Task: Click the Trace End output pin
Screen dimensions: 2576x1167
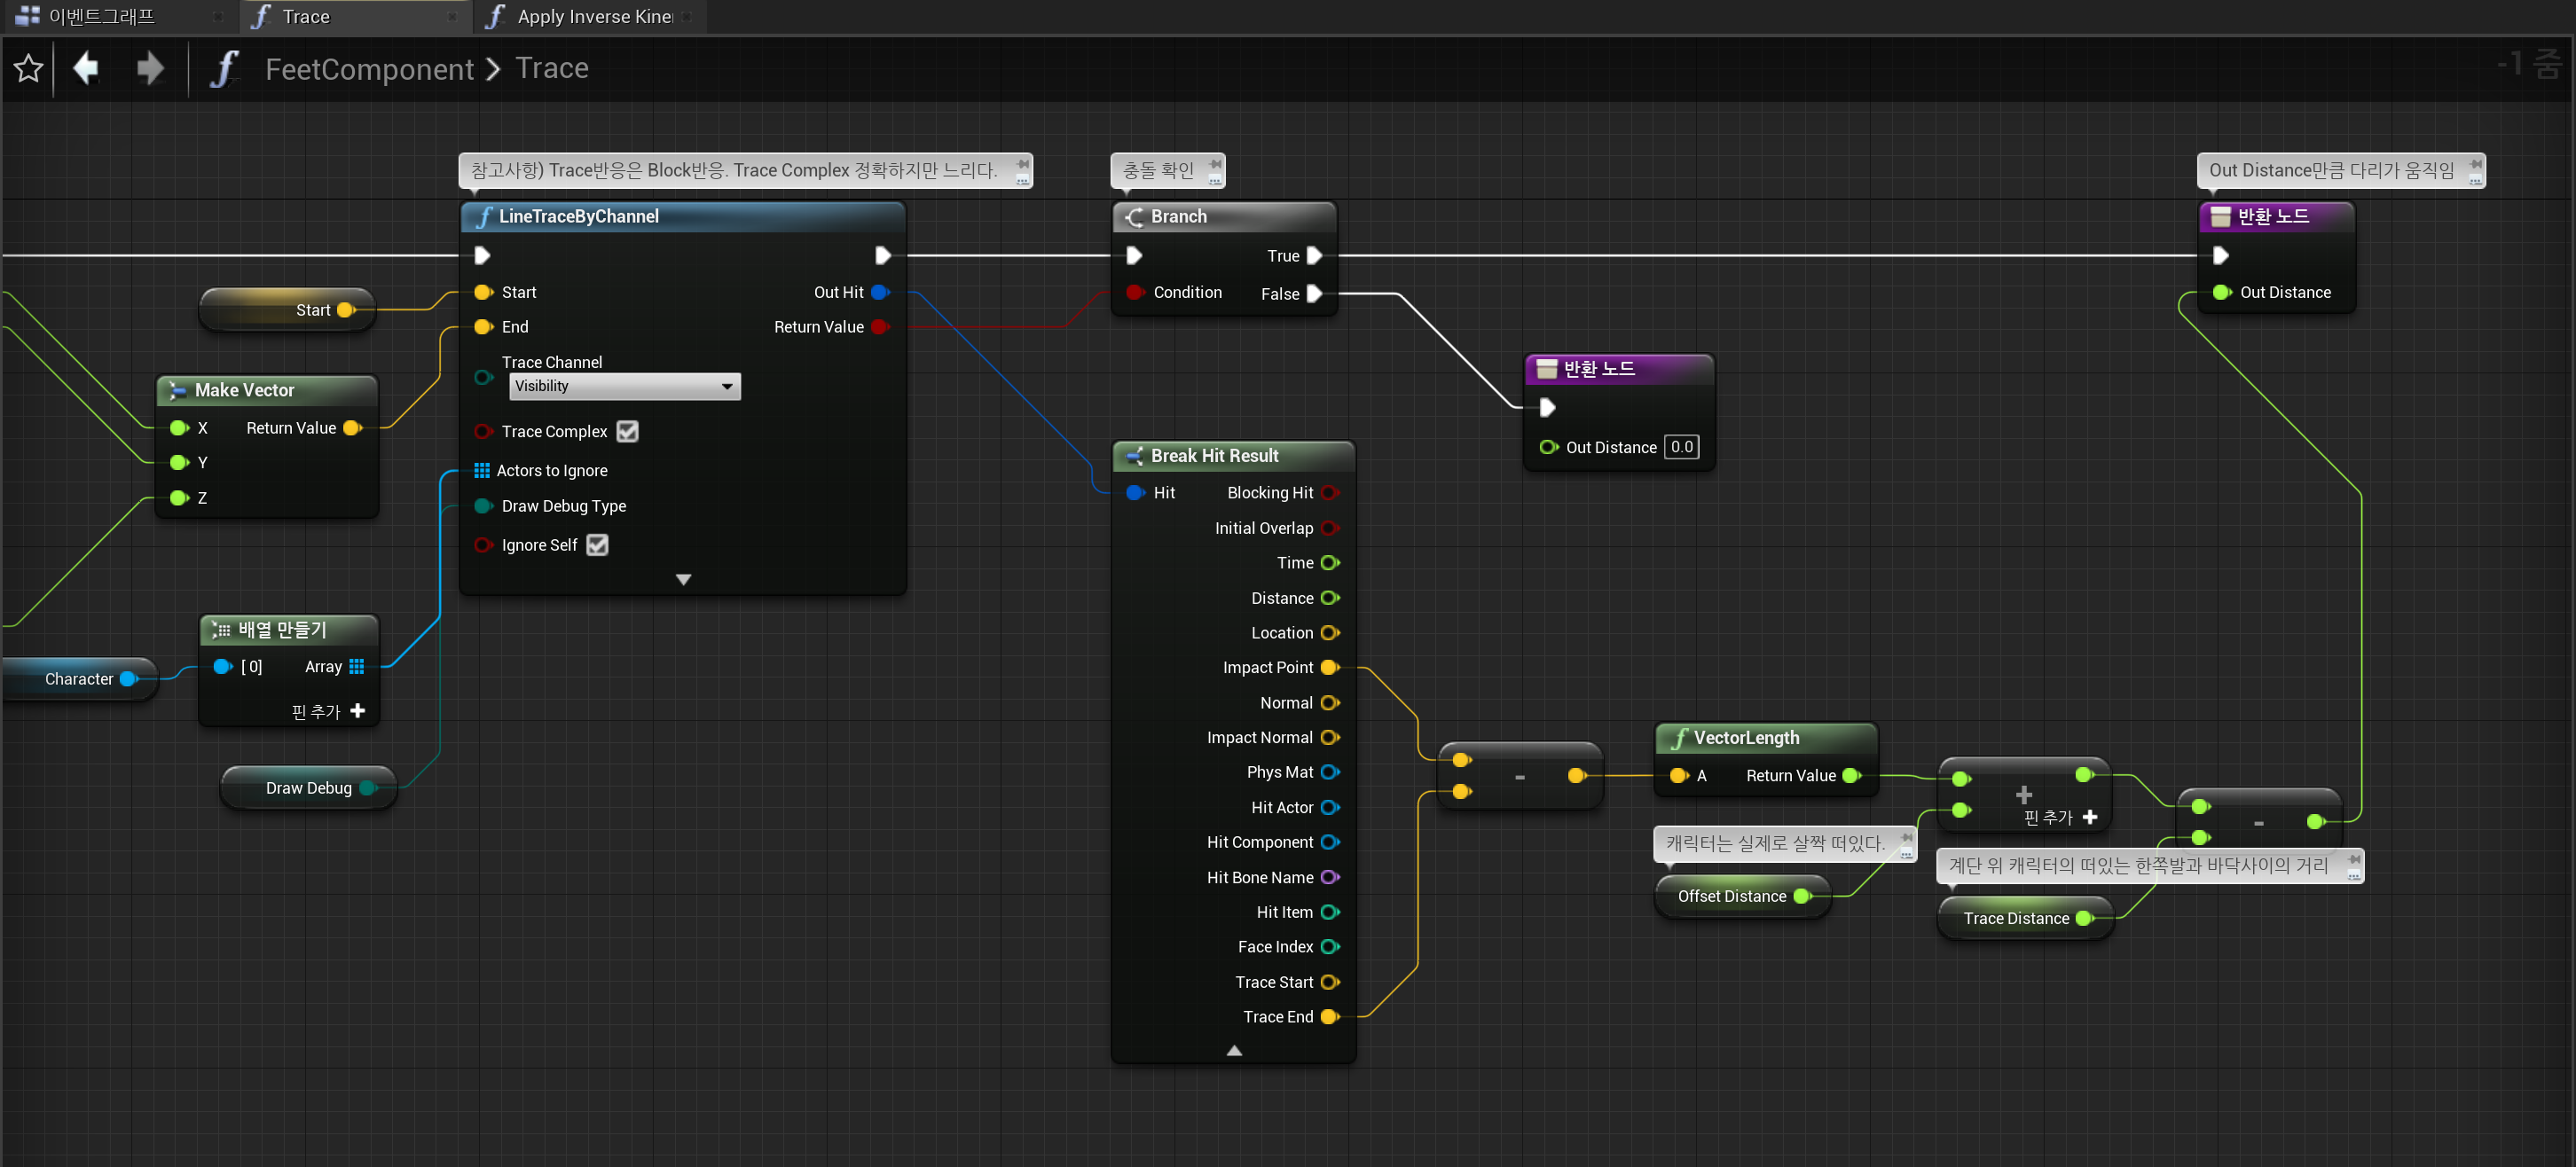Action: point(1330,1016)
